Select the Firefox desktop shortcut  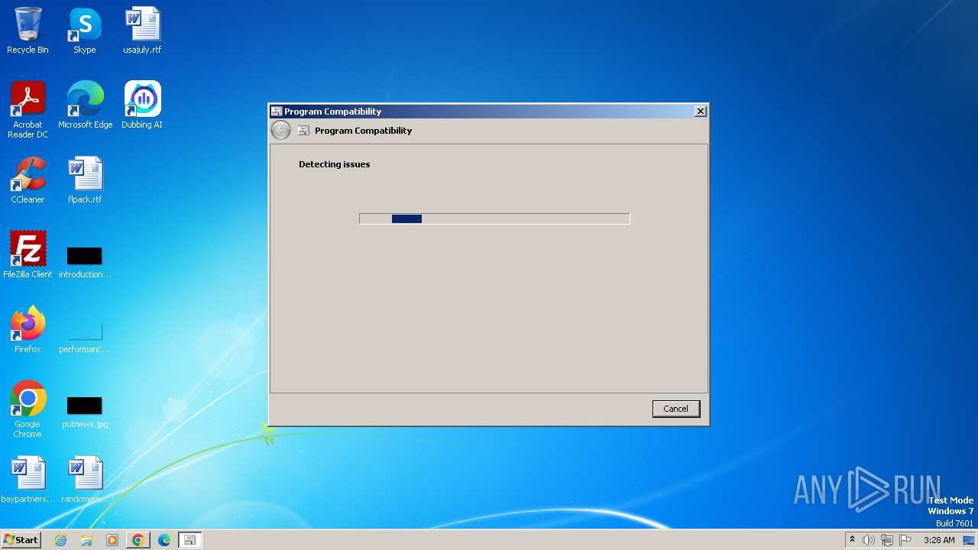(x=28, y=330)
